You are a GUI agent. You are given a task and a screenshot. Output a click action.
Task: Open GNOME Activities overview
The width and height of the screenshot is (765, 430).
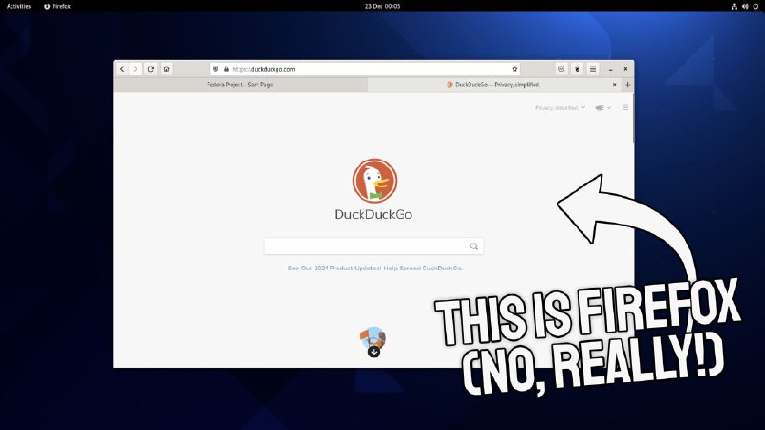(19, 6)
